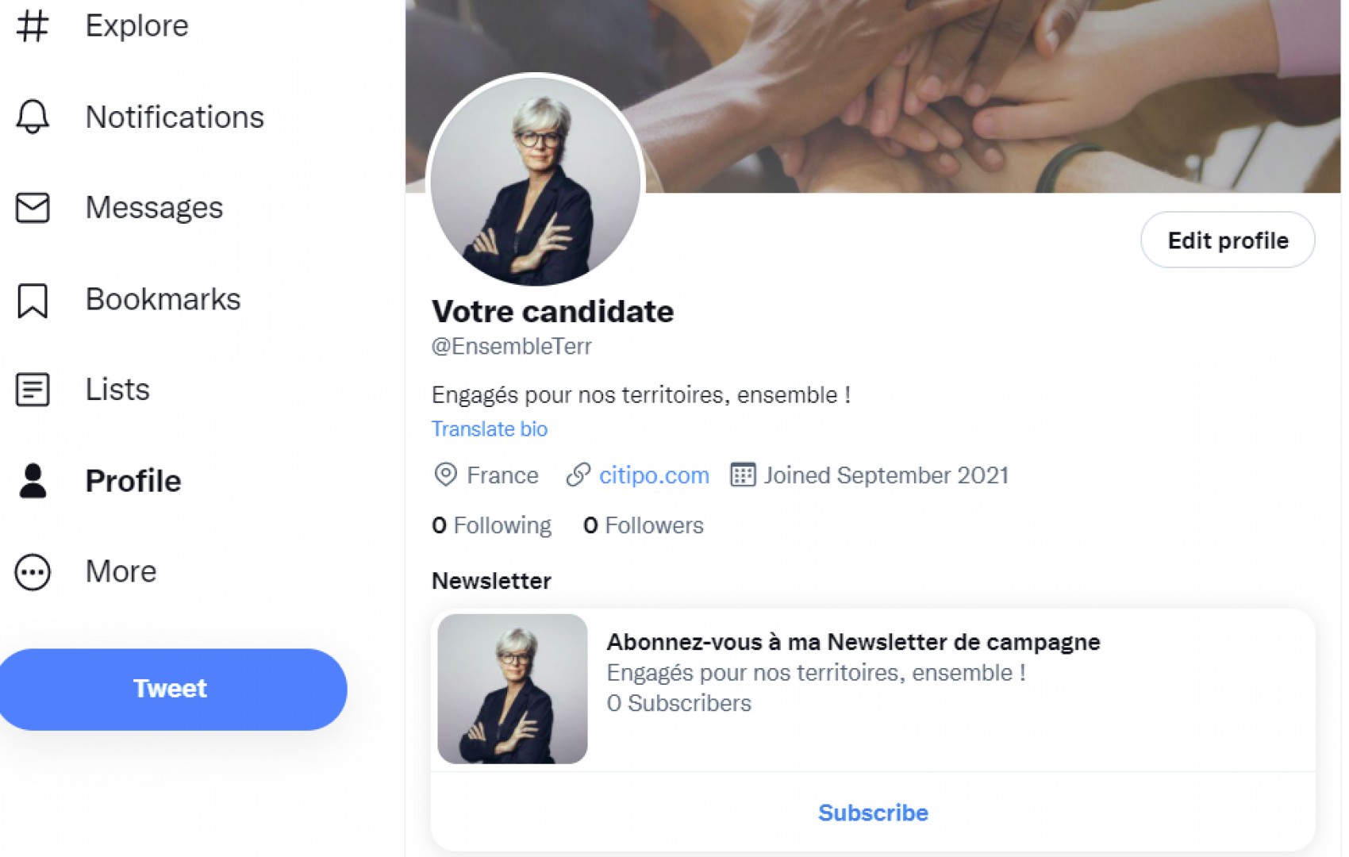Click the France location pin icon
Viewport: 1349px width, 857px height.
[446, 475]
